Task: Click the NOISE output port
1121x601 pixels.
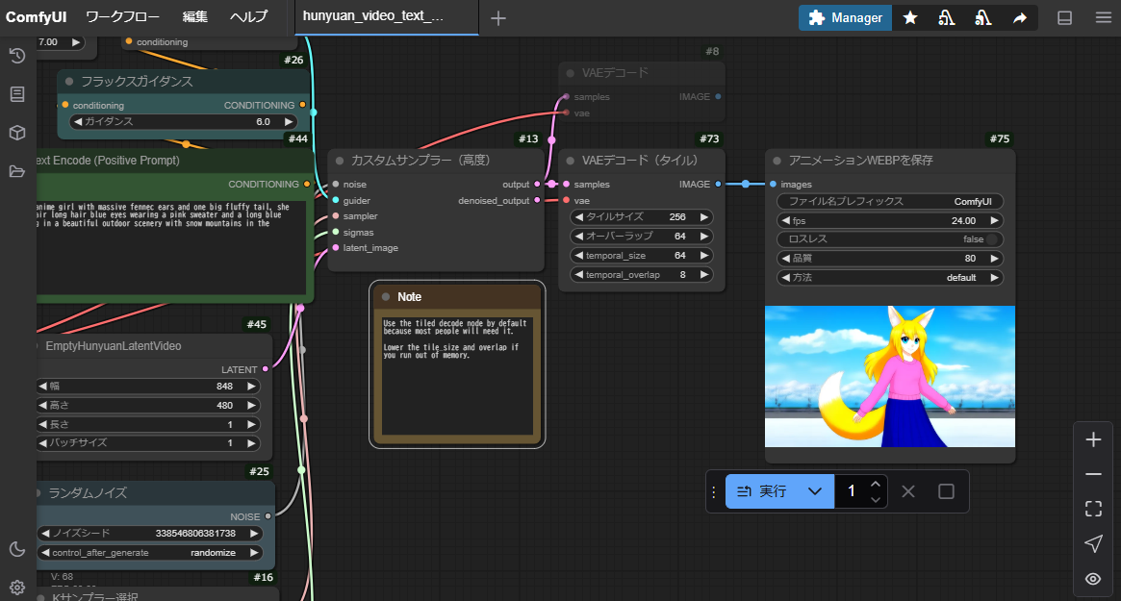Action: (268, 516)
